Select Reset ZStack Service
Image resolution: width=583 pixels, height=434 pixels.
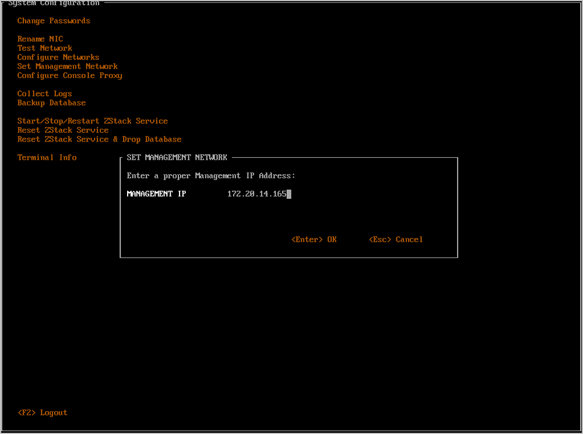tap(63, 130)
